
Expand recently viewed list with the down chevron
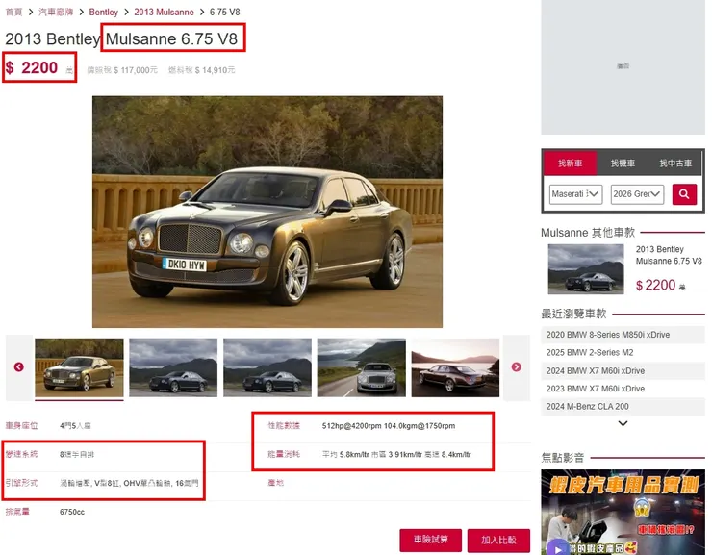click(623, 423)
